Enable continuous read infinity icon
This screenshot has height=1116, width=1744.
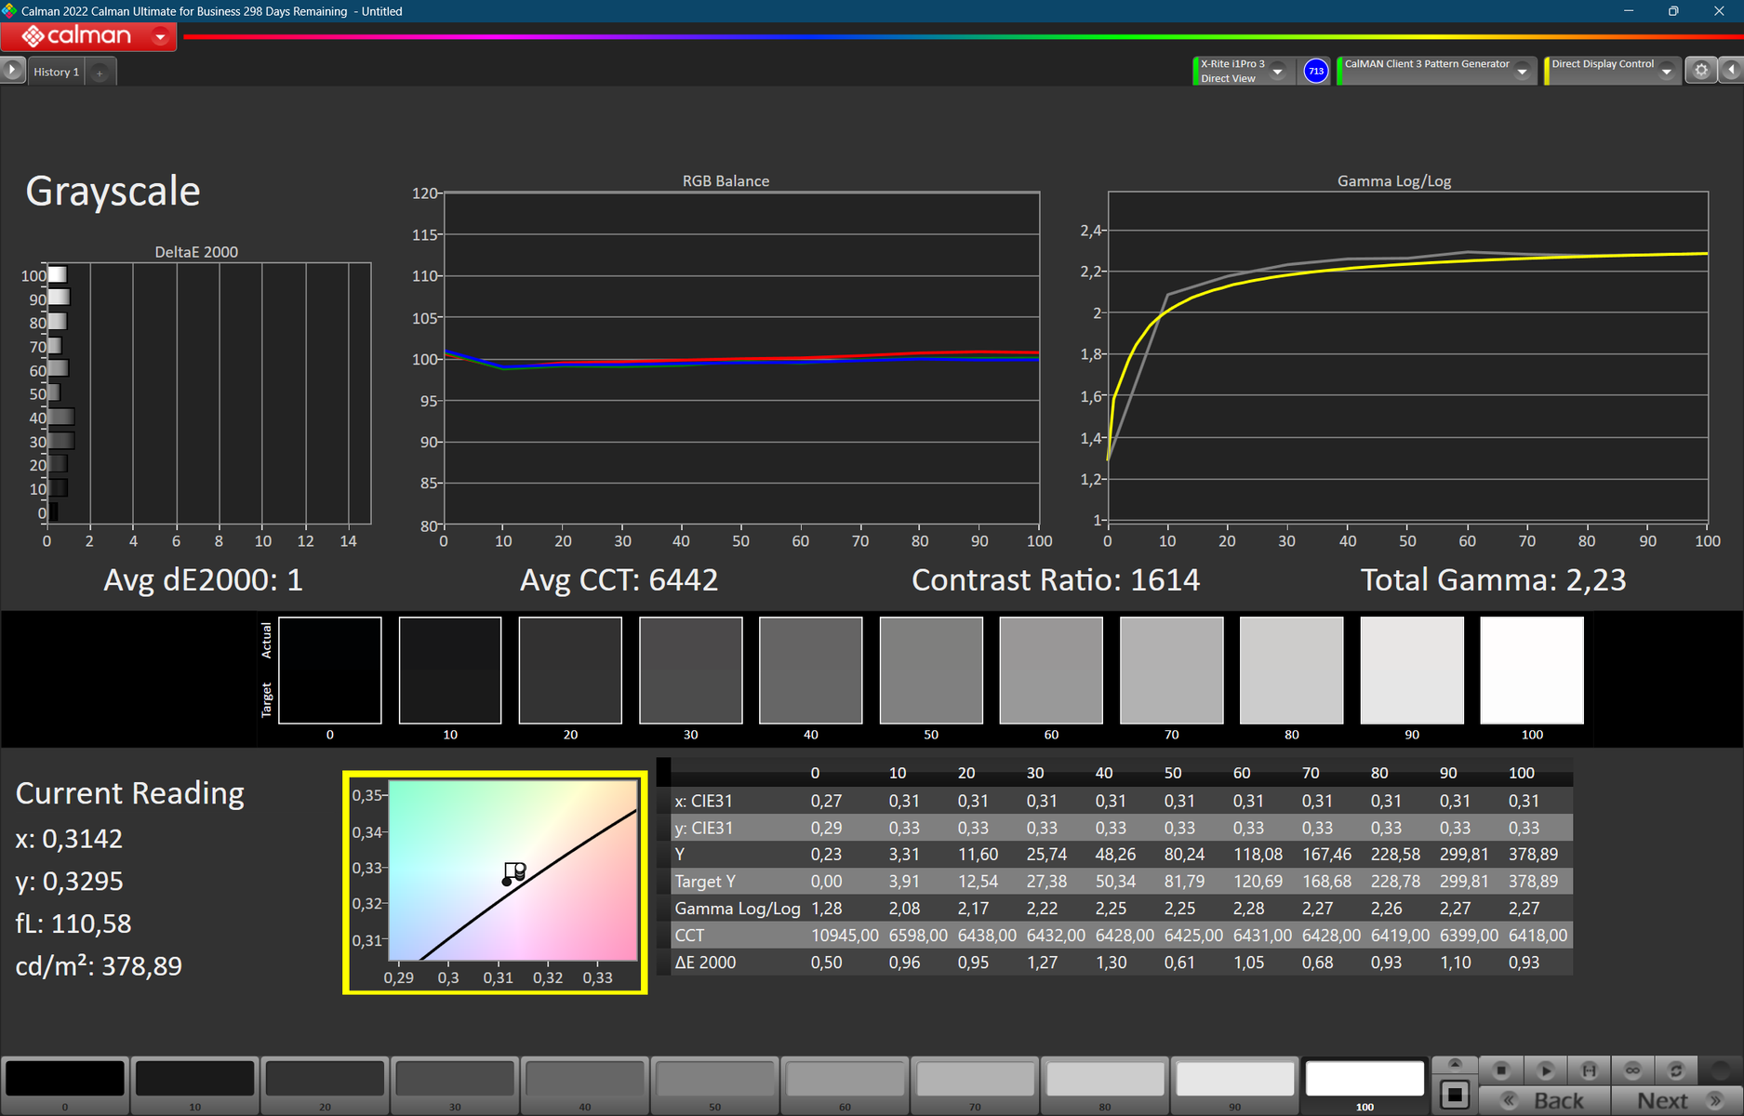[x=1632, y=1070]
